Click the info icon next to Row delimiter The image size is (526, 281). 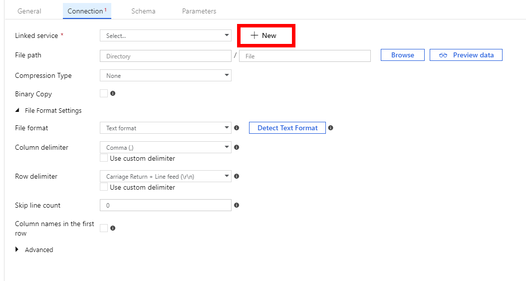pos(237,176)
